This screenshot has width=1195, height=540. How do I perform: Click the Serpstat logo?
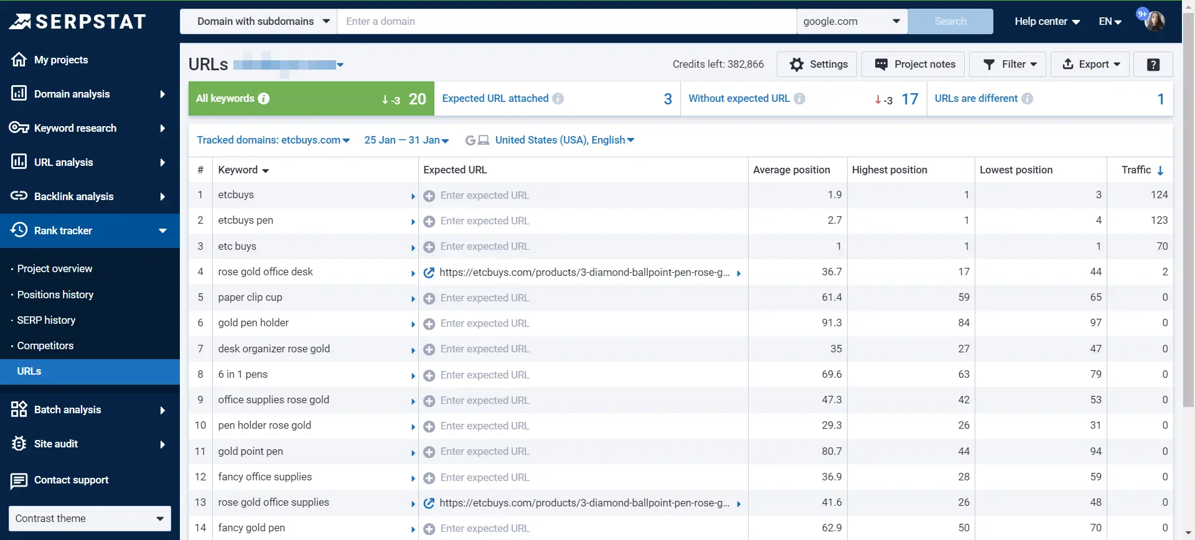point(77,22)
